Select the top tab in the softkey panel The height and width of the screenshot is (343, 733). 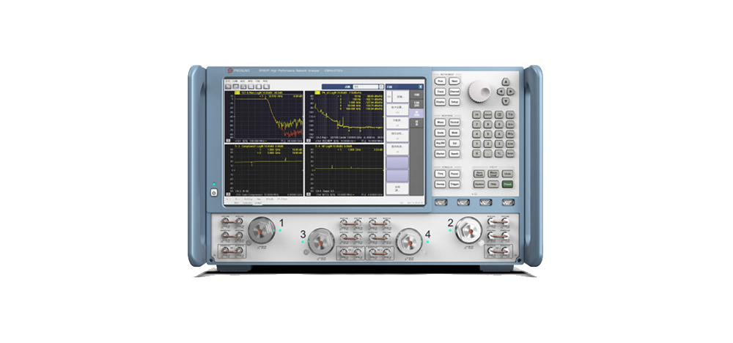click(416, 95)
